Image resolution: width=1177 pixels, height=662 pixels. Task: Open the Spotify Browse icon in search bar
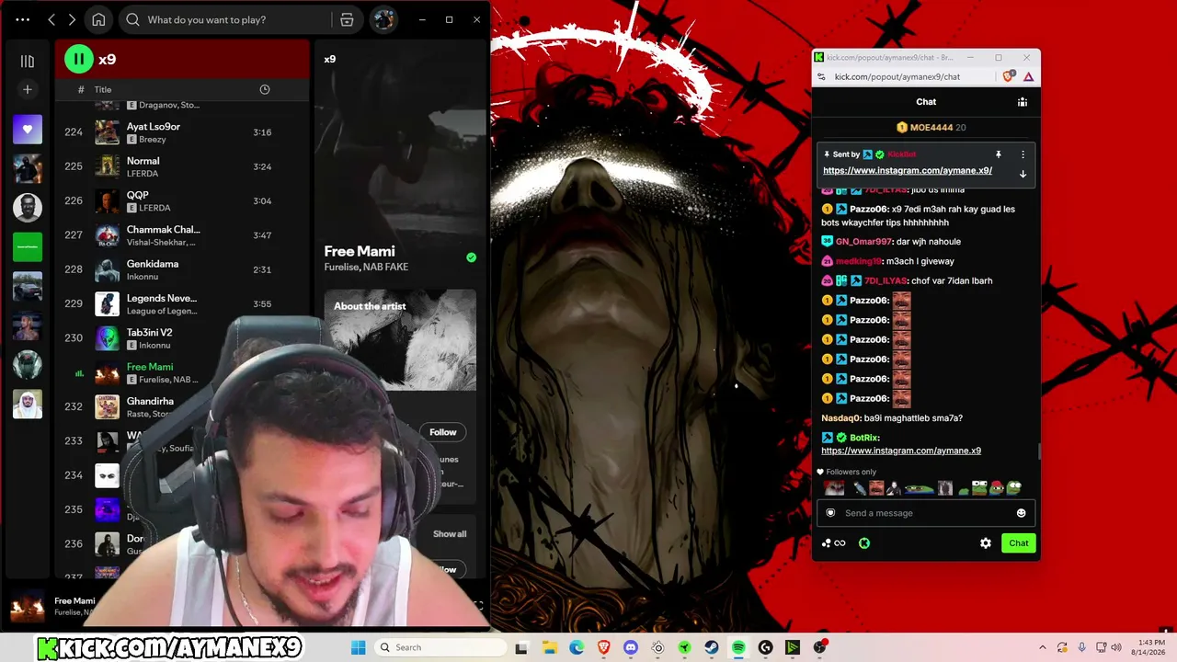[x=347, y=19]
